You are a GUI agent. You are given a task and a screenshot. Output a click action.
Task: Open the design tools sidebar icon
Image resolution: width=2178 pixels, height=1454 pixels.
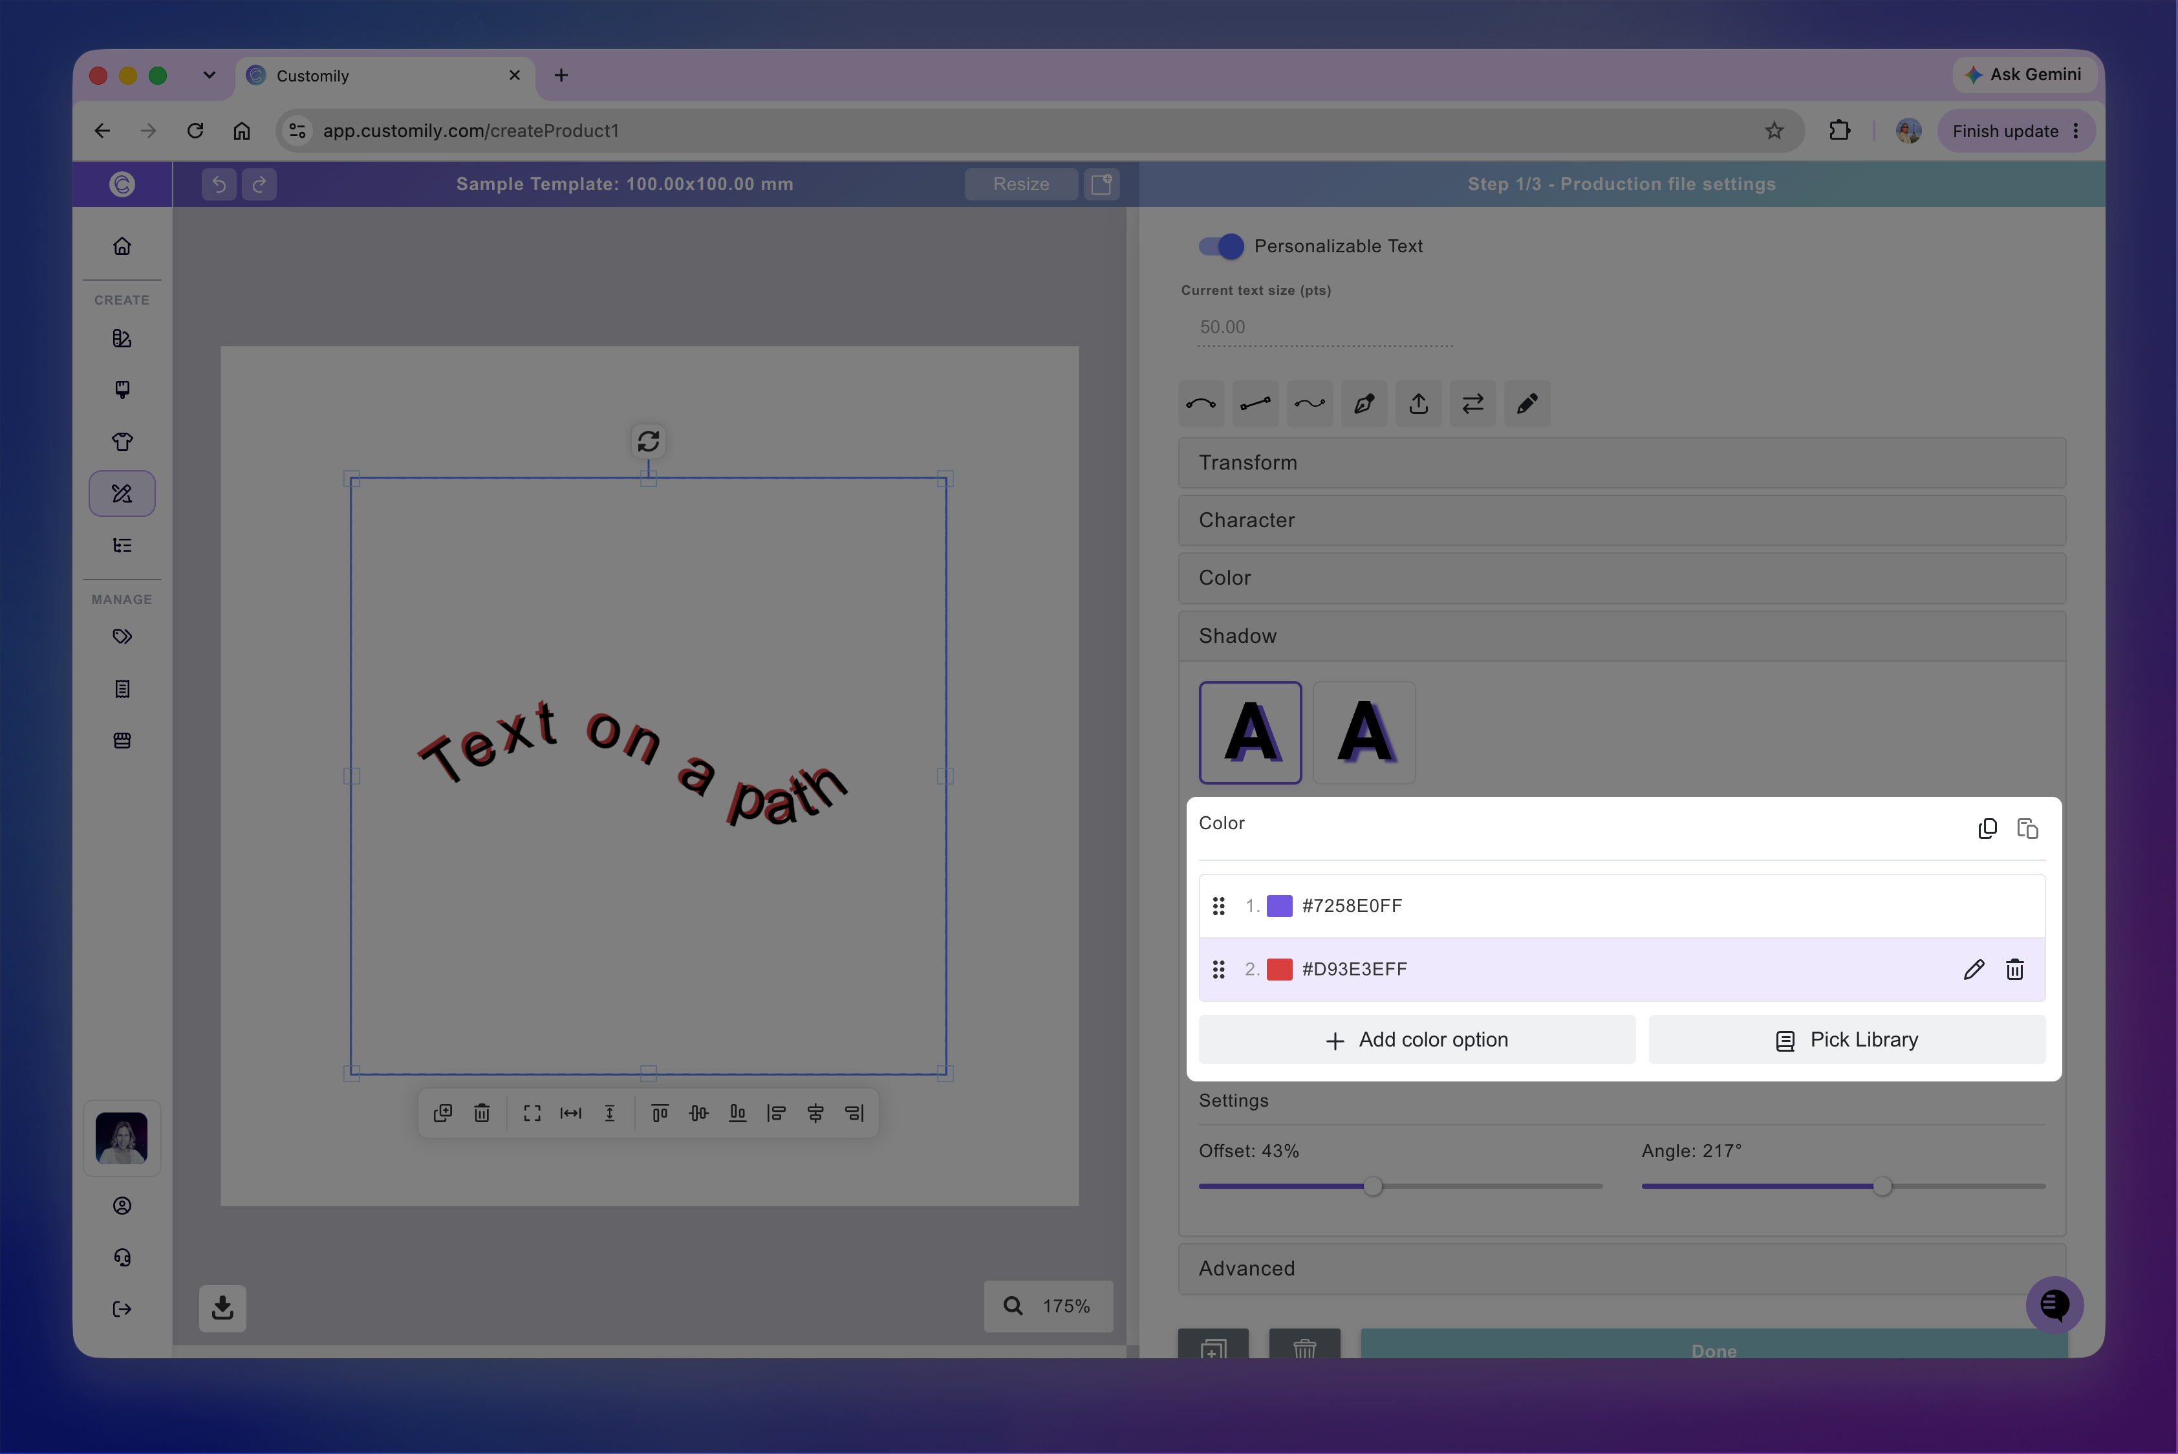point(122,494)
